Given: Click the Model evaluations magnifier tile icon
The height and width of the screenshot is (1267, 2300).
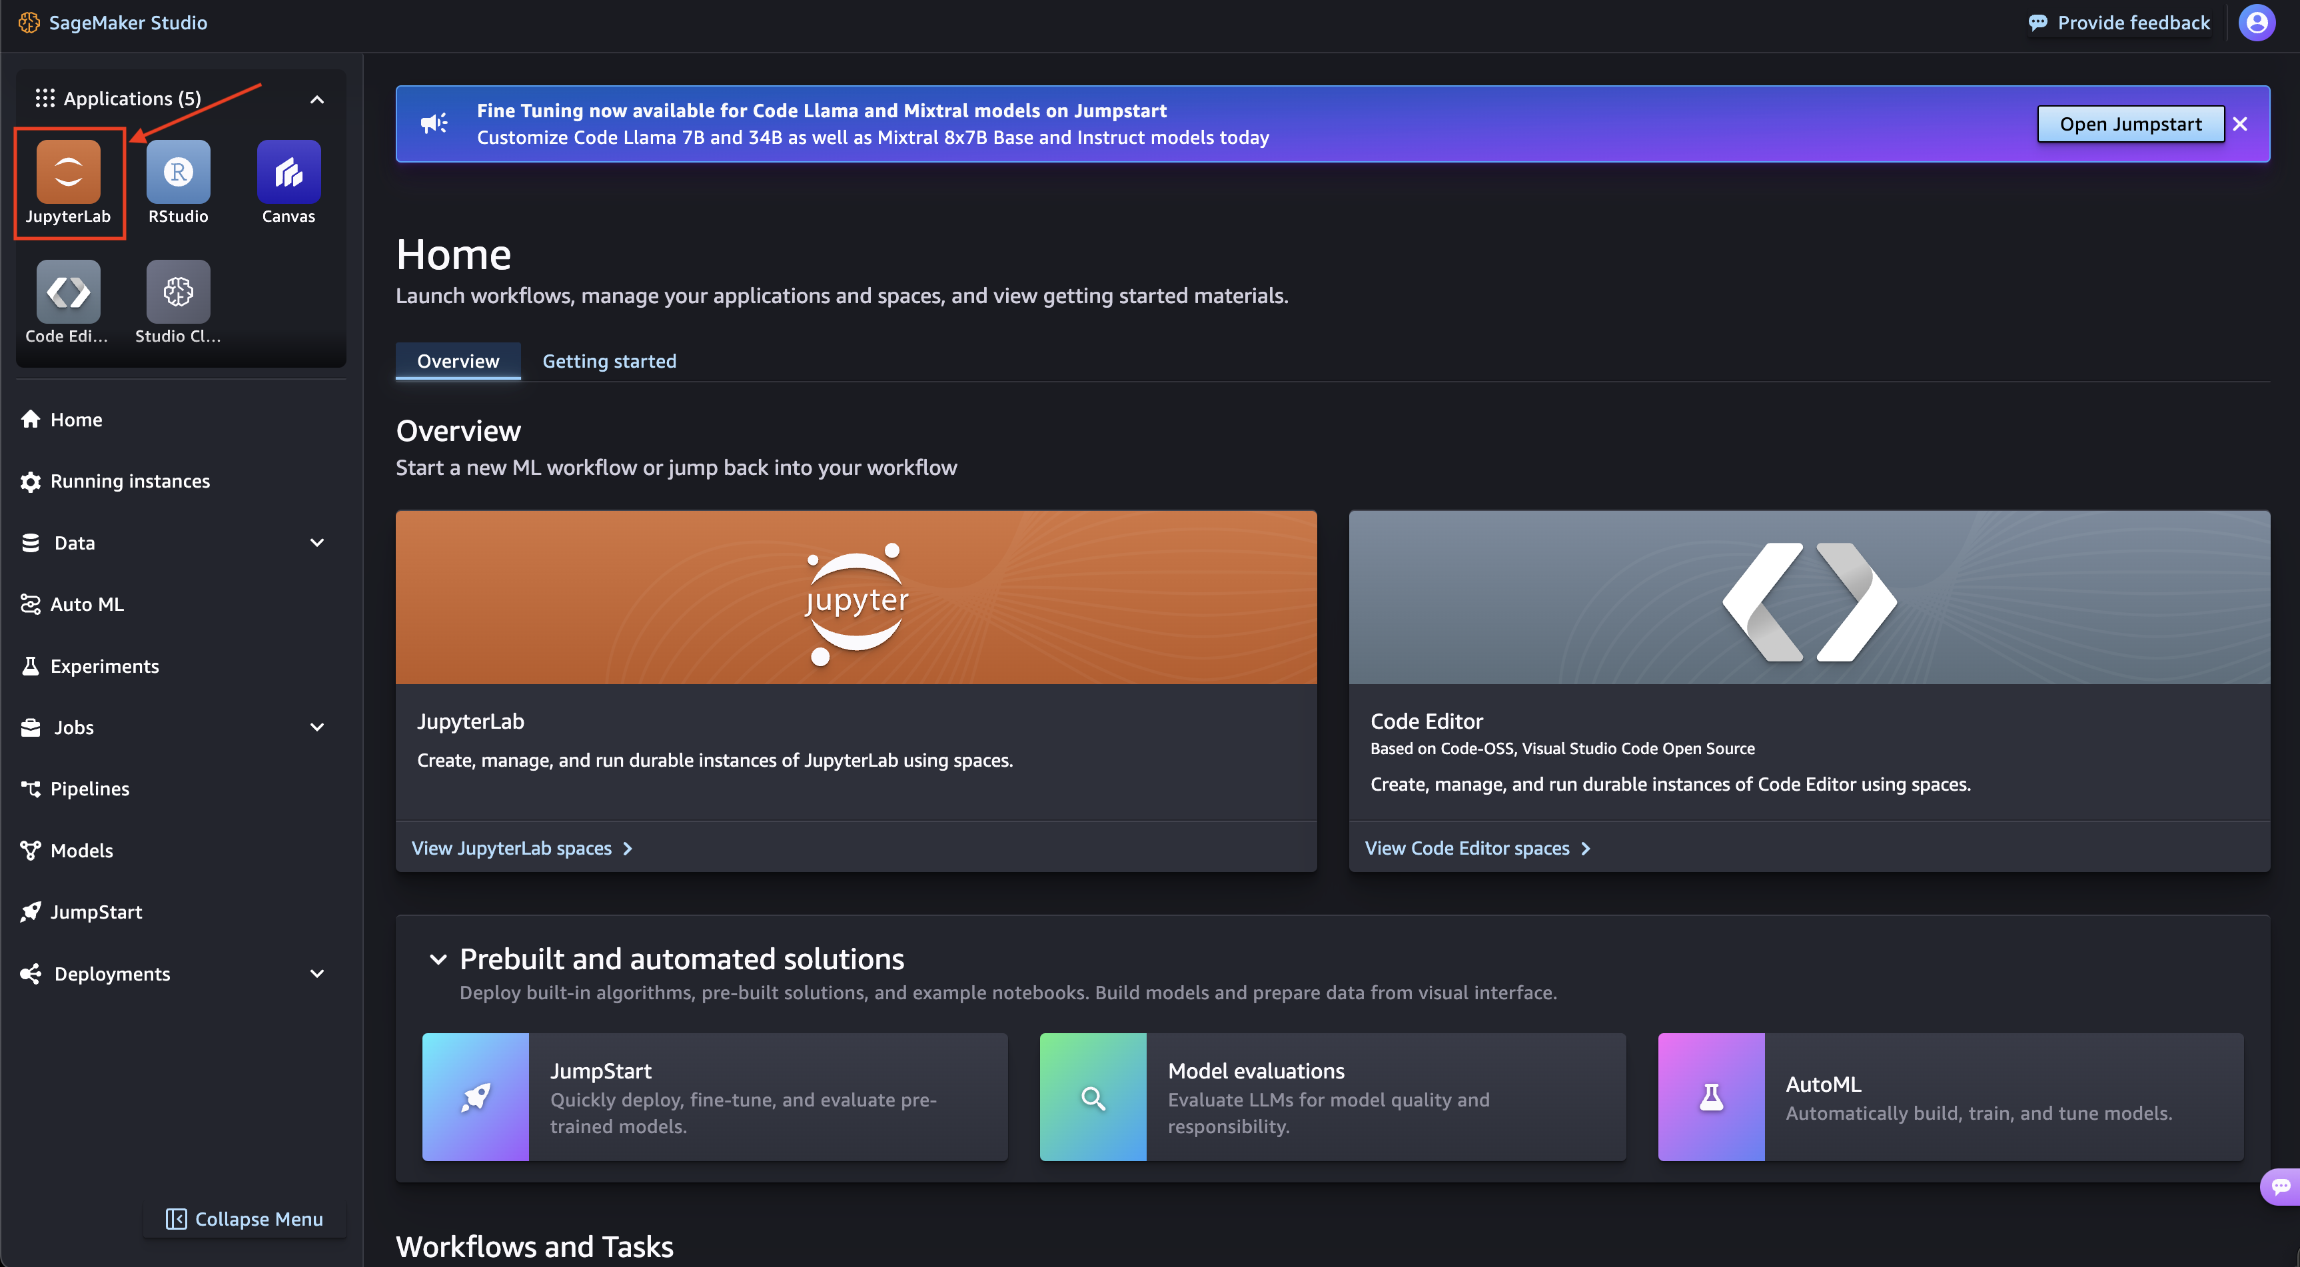Looking at the screenshot, I should coord(1093,1097).
